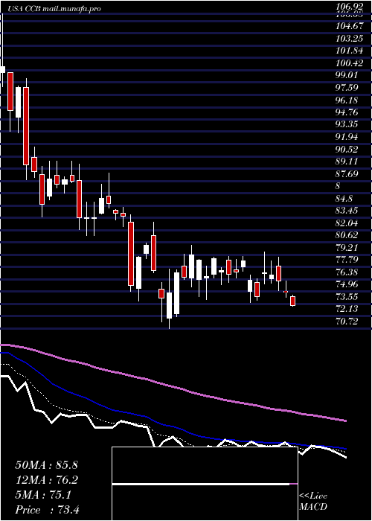This screenshot has width=372, height=521.
Task: Click the 'Price : 73.4' readout
Action: [48, 510]
